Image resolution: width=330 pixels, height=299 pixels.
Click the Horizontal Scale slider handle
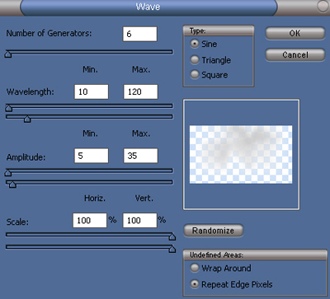pyautogui.click(x=172, y=236)
